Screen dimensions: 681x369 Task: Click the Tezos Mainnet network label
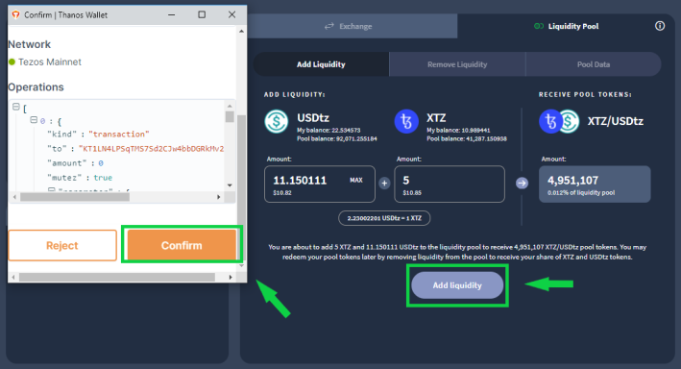50,62
